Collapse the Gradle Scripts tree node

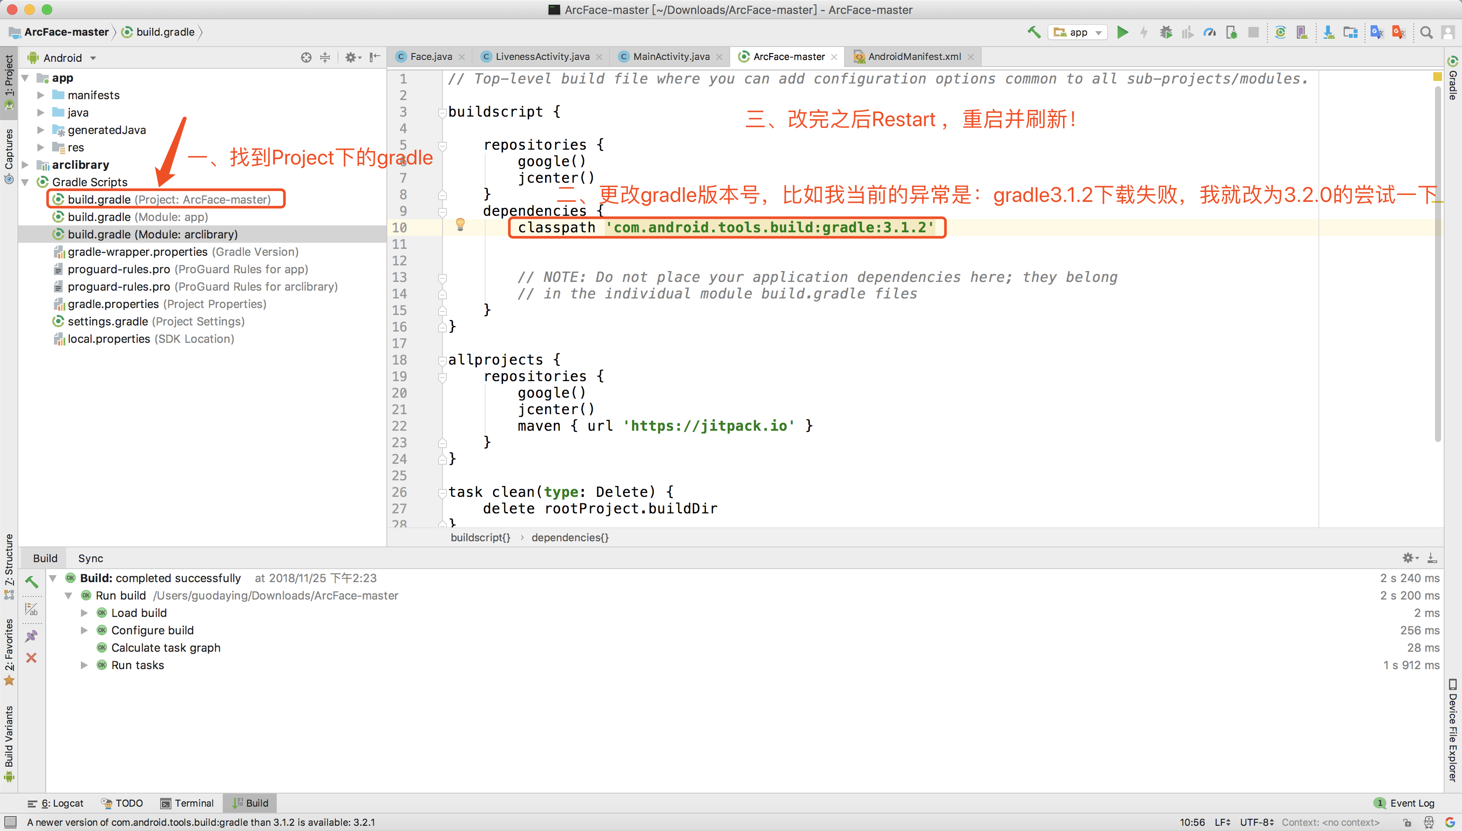coord(26,182)
